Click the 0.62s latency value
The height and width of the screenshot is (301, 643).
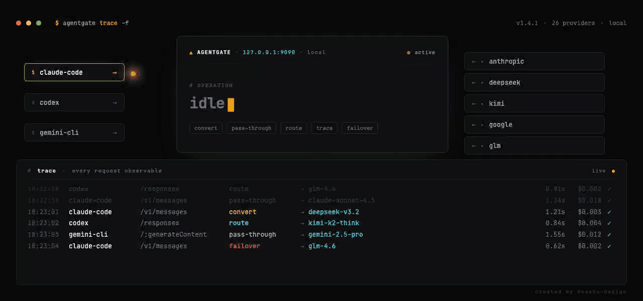555,246
